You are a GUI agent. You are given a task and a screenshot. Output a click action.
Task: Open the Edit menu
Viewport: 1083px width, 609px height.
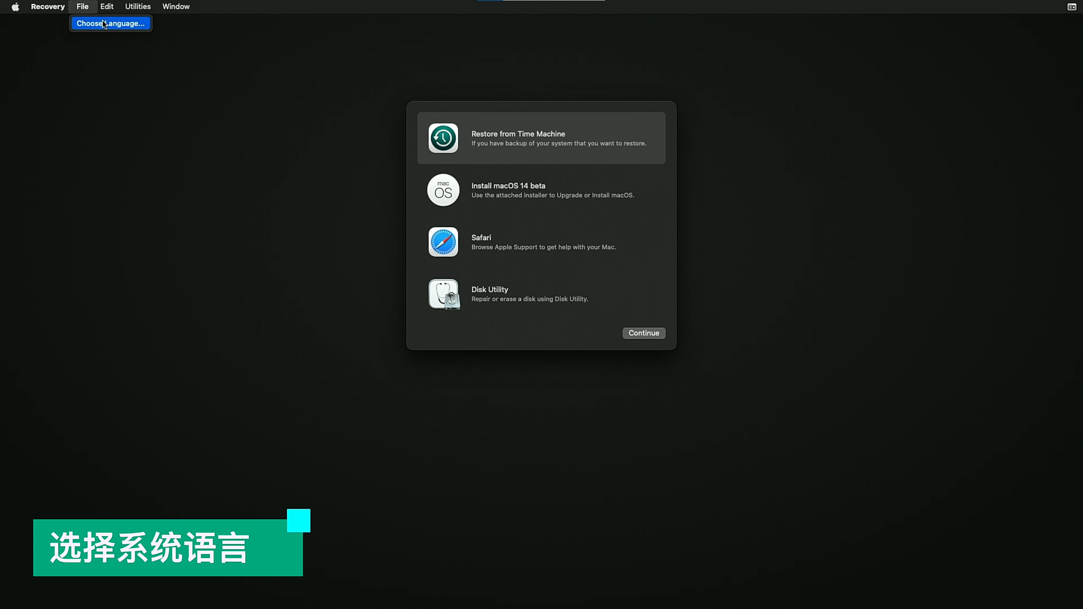[107, 7]
